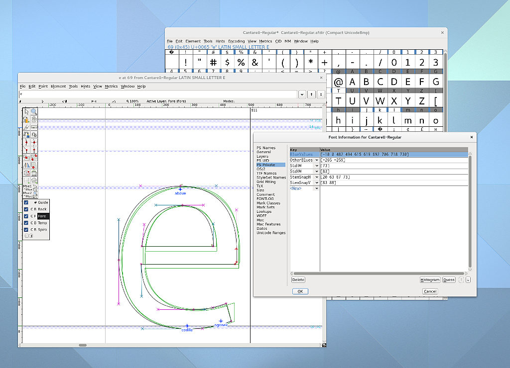This screenshot has width=510, height=368.
Task: Open the Element menu in the glyph editor
Action: 58,87
